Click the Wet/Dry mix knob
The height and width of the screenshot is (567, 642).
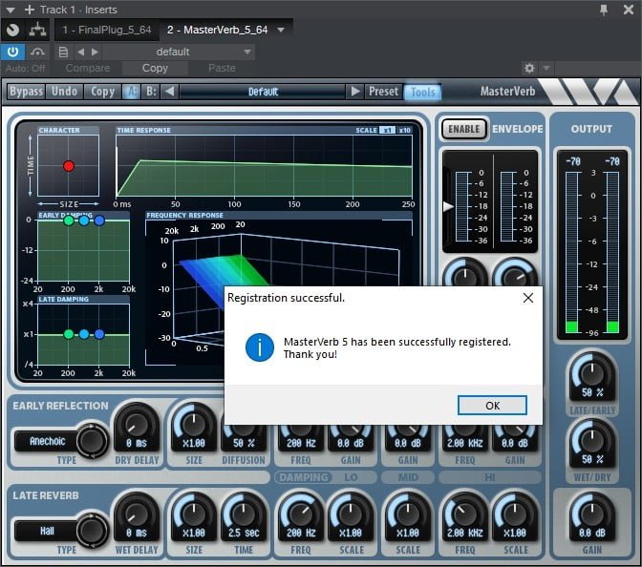pos(592,440)
